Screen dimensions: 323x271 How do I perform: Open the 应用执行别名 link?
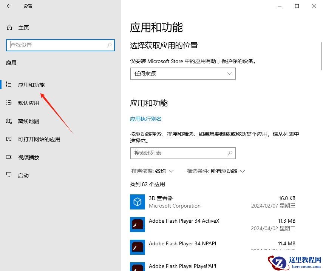pyautogui.click(x=146, y=119)
